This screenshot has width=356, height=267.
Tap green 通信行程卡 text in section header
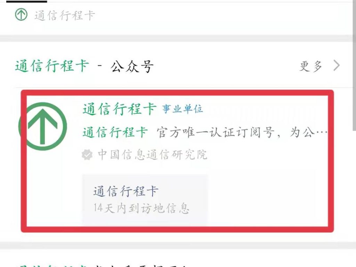[52, 66]
